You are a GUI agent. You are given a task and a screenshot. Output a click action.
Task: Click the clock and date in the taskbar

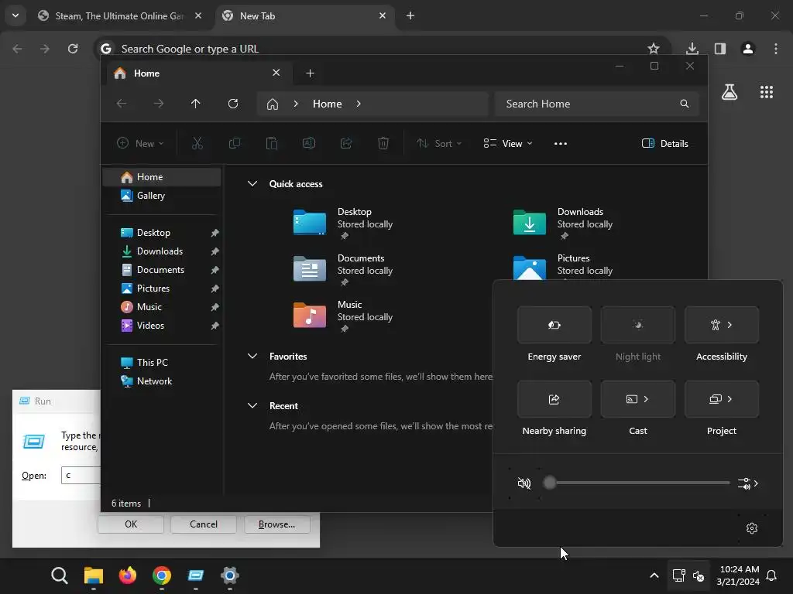coord(738,575)
